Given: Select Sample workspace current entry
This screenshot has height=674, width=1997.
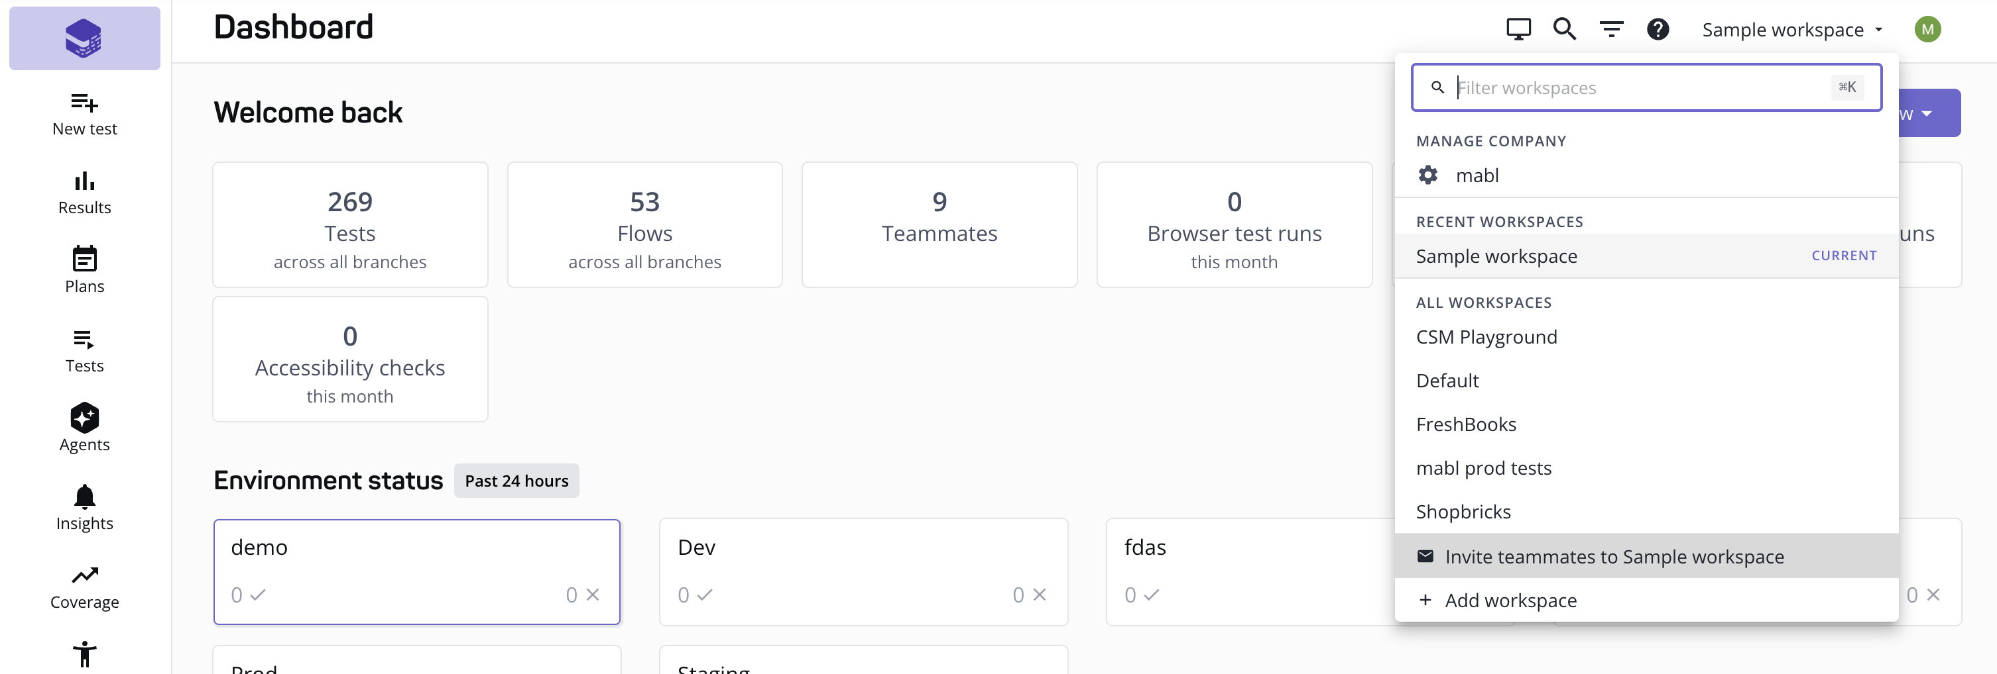Looking at the screenshot, I should [x=1646, y=256].
